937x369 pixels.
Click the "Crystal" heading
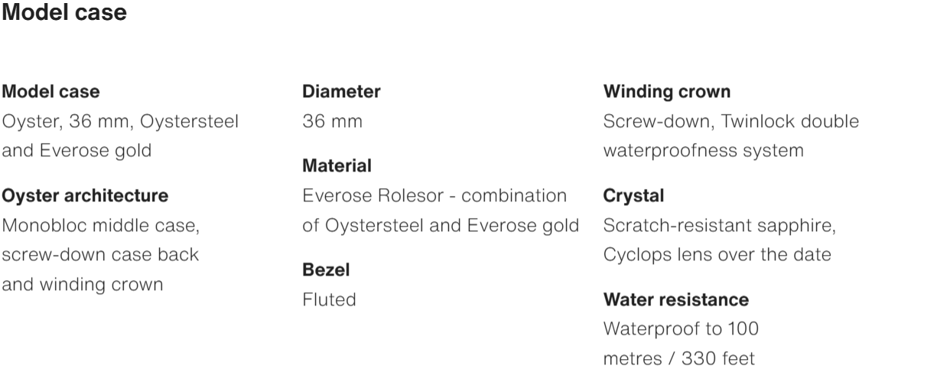point(633,196)
